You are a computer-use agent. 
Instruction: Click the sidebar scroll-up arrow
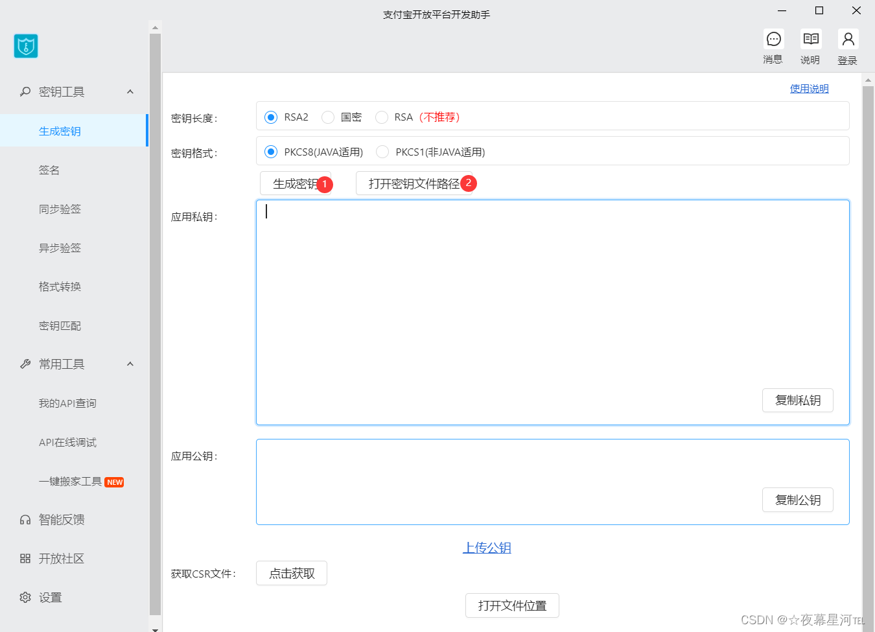point(155,28)
